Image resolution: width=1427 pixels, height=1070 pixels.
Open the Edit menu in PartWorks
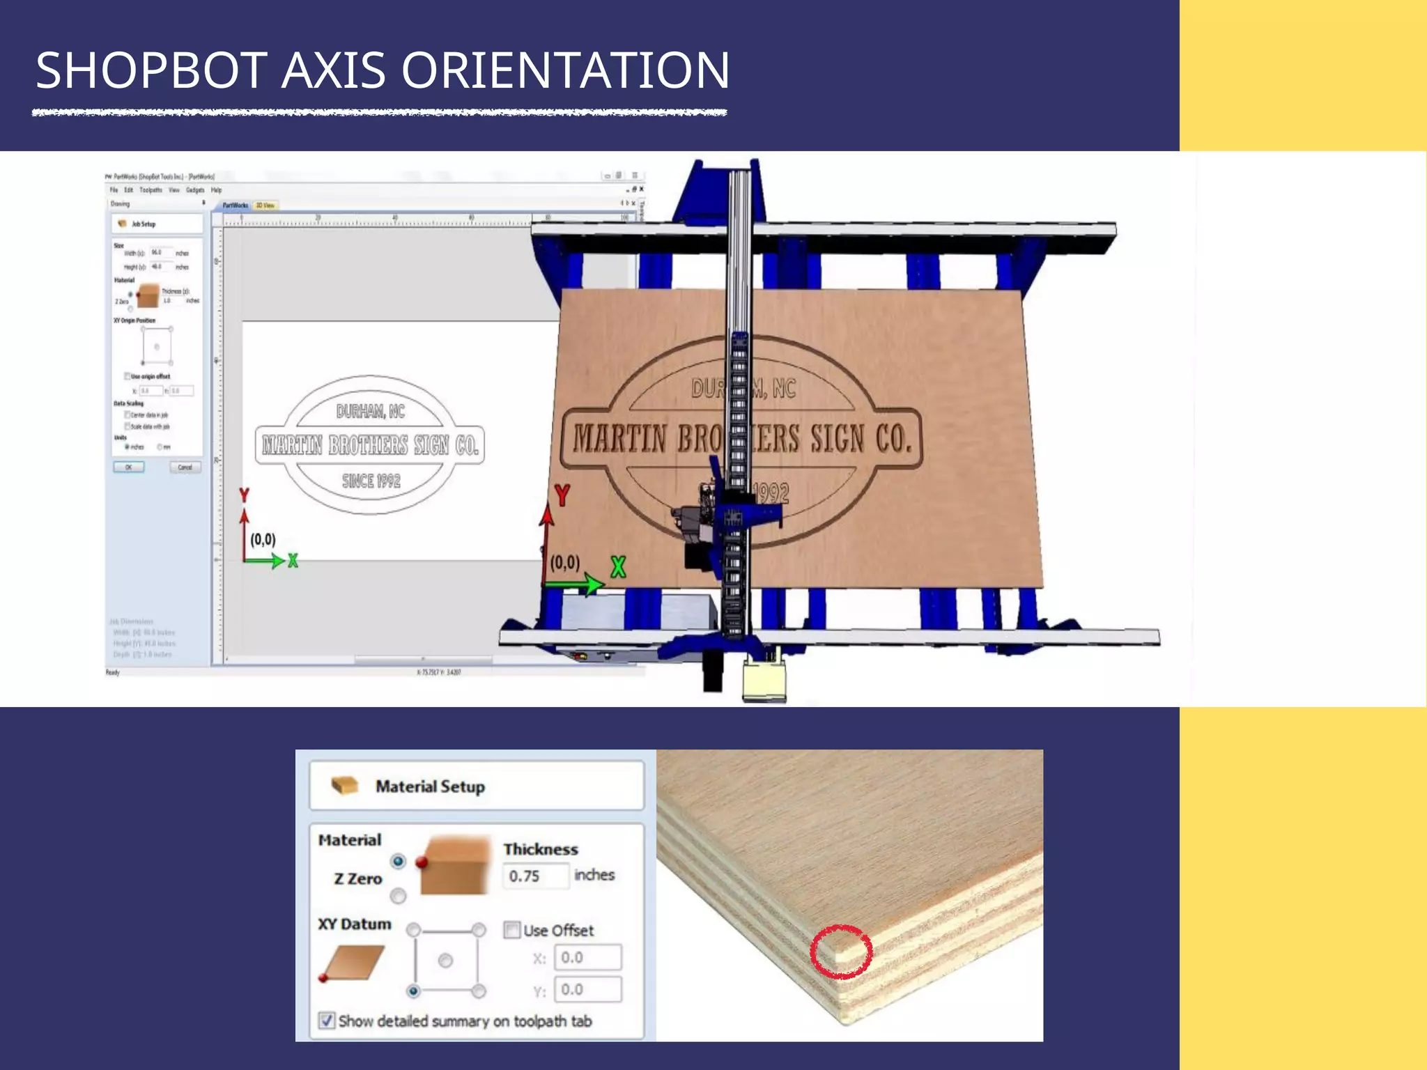129,190
